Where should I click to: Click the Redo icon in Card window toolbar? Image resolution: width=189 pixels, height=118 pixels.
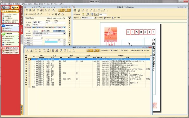pyautogui.click(x=49, y=10)
